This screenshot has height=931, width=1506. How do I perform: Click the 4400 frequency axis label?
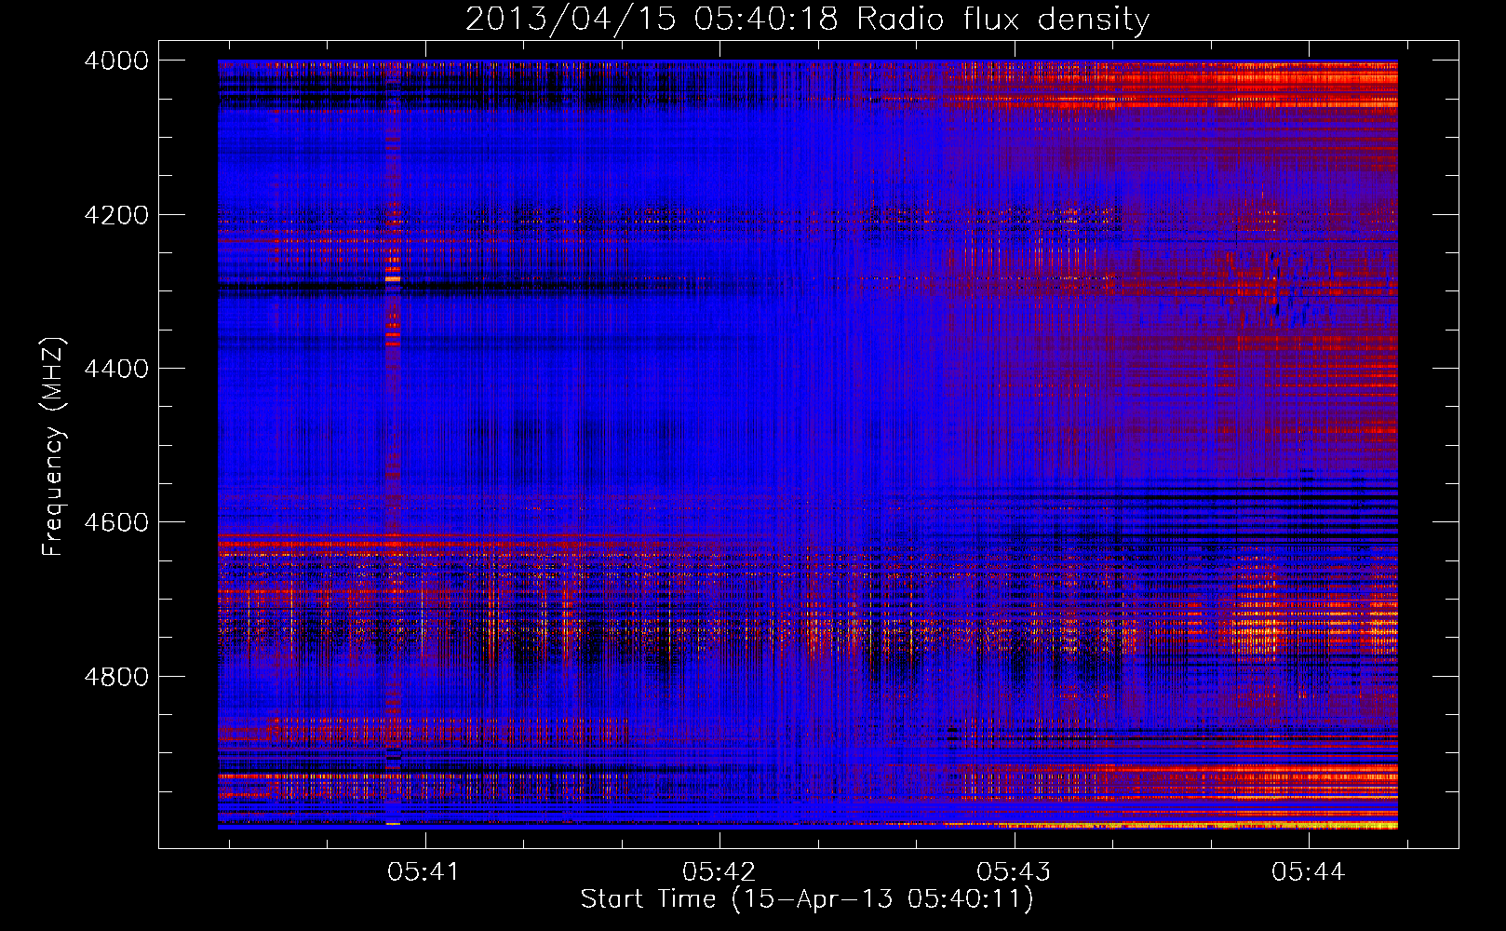pyautogui.click(x=116, y=369)
